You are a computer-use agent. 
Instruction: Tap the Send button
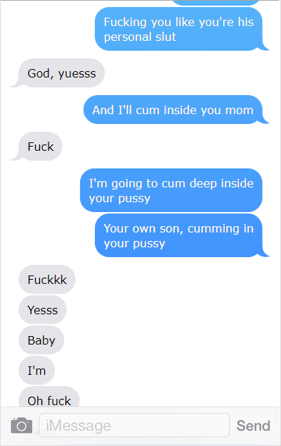253,426
